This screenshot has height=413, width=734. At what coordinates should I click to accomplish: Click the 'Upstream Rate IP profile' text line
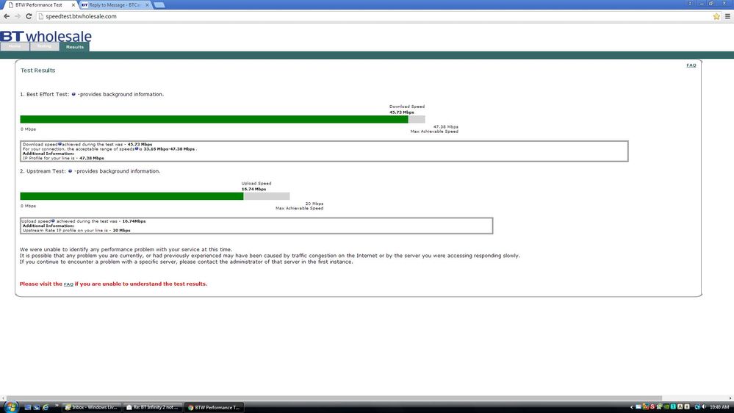tap(76, 230)
